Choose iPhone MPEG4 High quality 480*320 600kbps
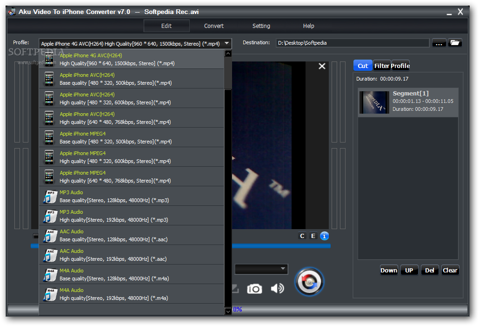This screenshot has height=326, width=479. (131, 157)
